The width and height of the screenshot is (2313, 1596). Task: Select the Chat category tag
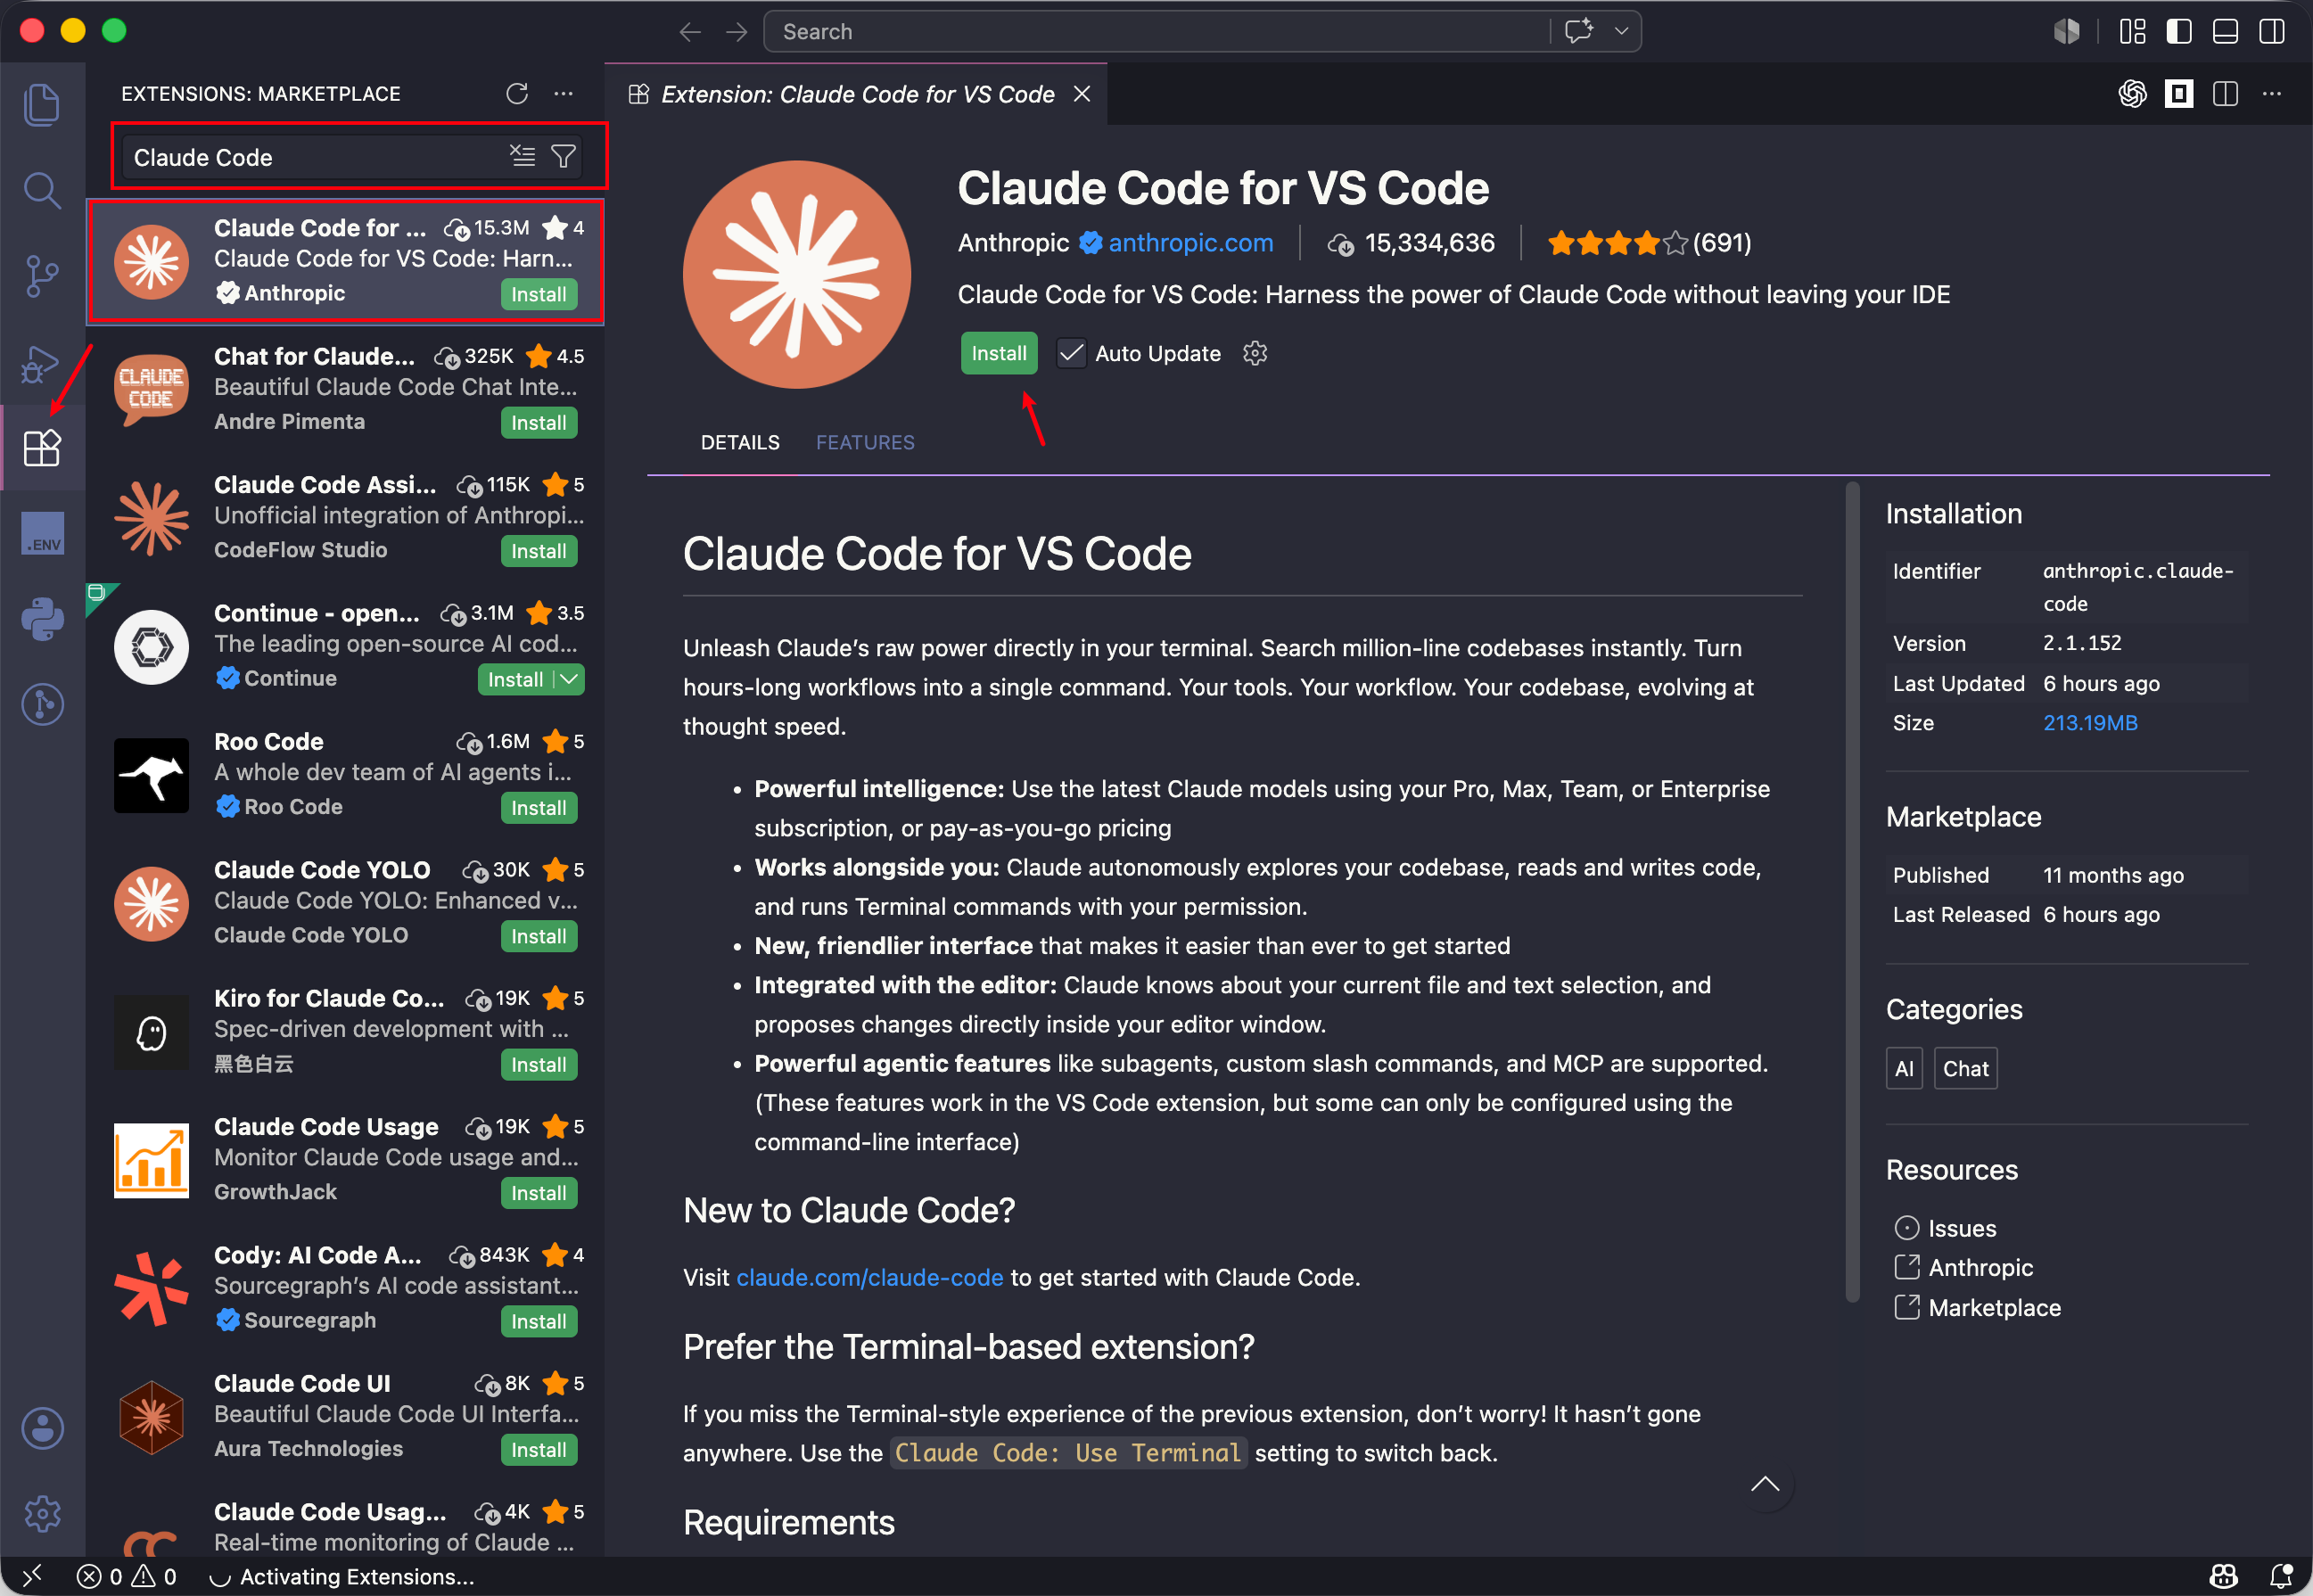click(1965, 1068)
